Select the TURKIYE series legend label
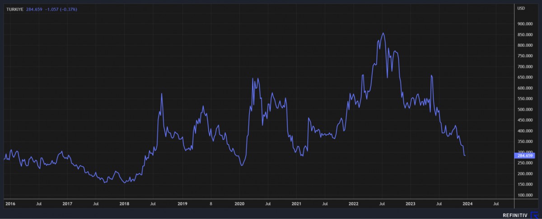542x219 pixels. point(14,9)
